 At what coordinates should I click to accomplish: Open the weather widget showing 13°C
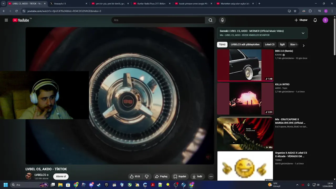[274, 185]
